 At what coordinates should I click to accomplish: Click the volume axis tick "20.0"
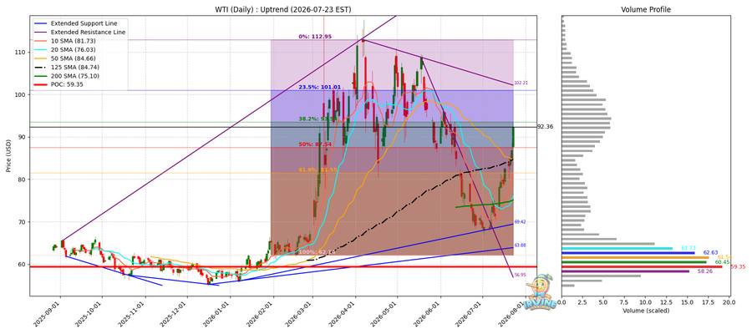(x=729, y=302)
